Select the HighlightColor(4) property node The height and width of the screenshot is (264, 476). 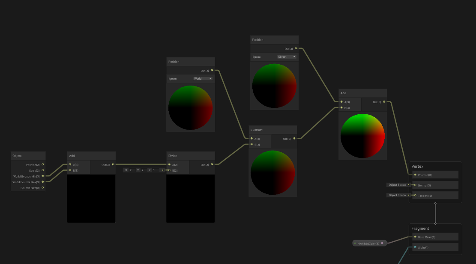pos(368,243)
